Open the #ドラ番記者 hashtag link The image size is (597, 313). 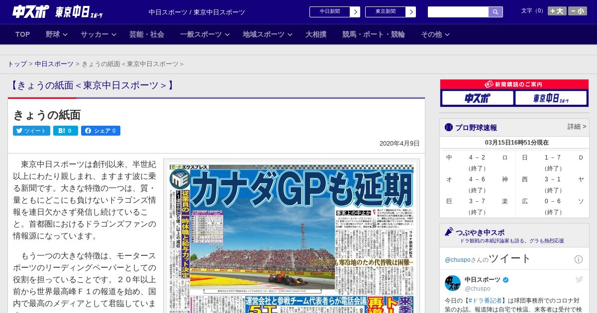(x=485, y=301)
